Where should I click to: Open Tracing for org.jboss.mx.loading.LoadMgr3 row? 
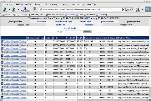[x=23, y=48]
